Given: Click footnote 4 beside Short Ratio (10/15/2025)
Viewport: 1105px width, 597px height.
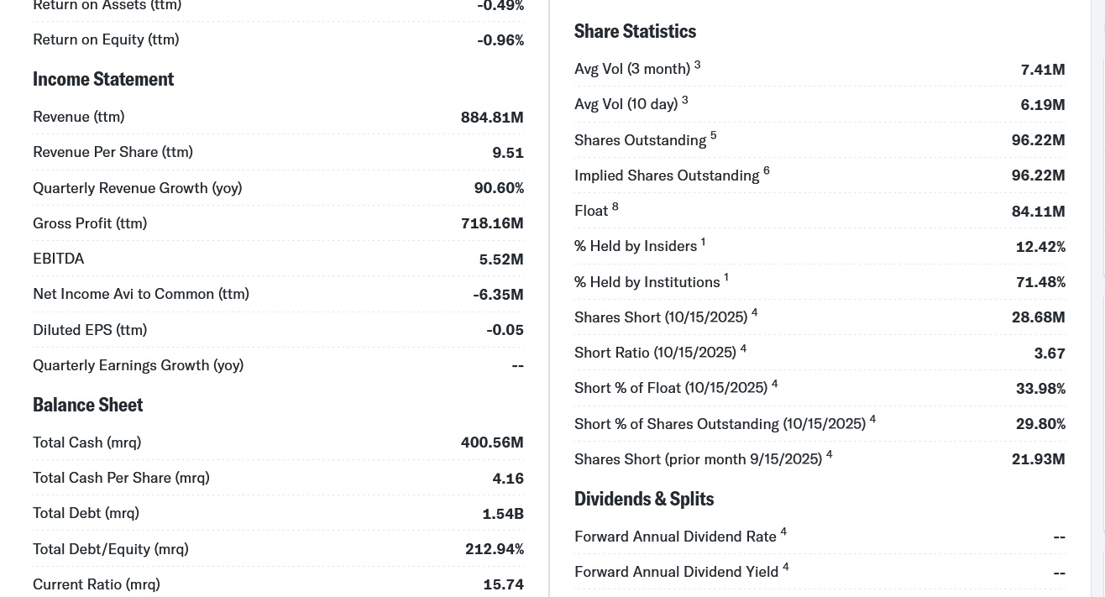Looking at the screenshot, I should (743, 348).
